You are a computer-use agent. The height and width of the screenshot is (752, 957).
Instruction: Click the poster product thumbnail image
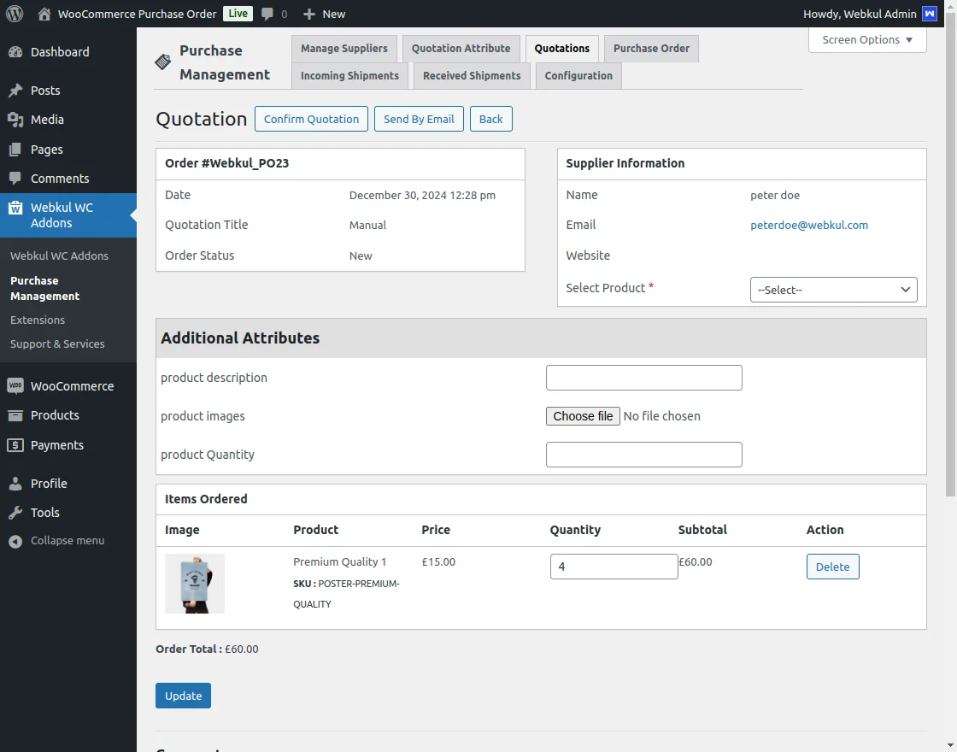tap(194, 583)
